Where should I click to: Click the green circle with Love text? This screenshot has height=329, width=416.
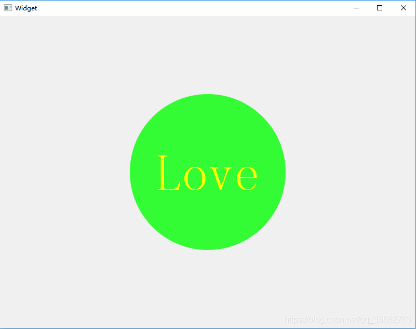click(208, 172)
